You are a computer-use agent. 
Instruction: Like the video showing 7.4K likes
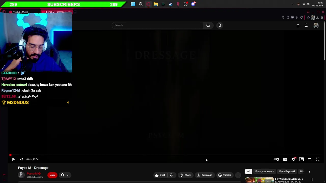[x=160, y=175]
